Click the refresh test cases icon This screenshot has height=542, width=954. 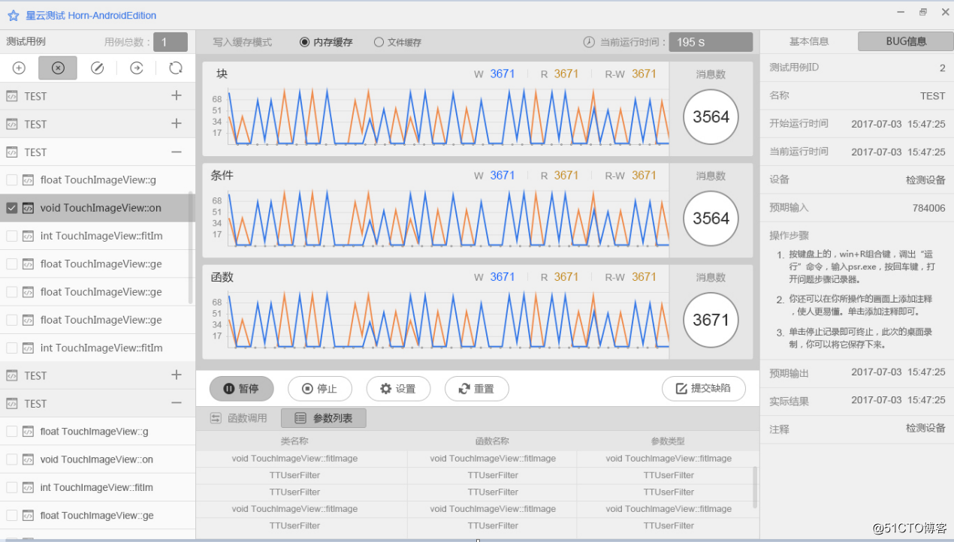tap(176, 68)
